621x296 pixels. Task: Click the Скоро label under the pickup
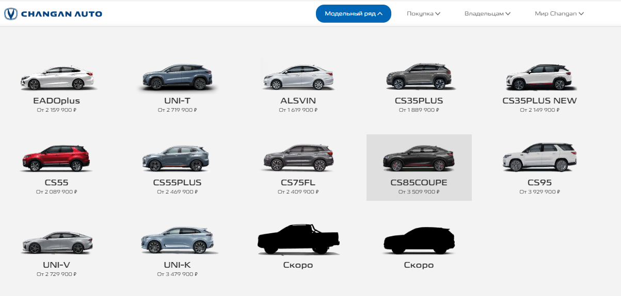point(298,266)
